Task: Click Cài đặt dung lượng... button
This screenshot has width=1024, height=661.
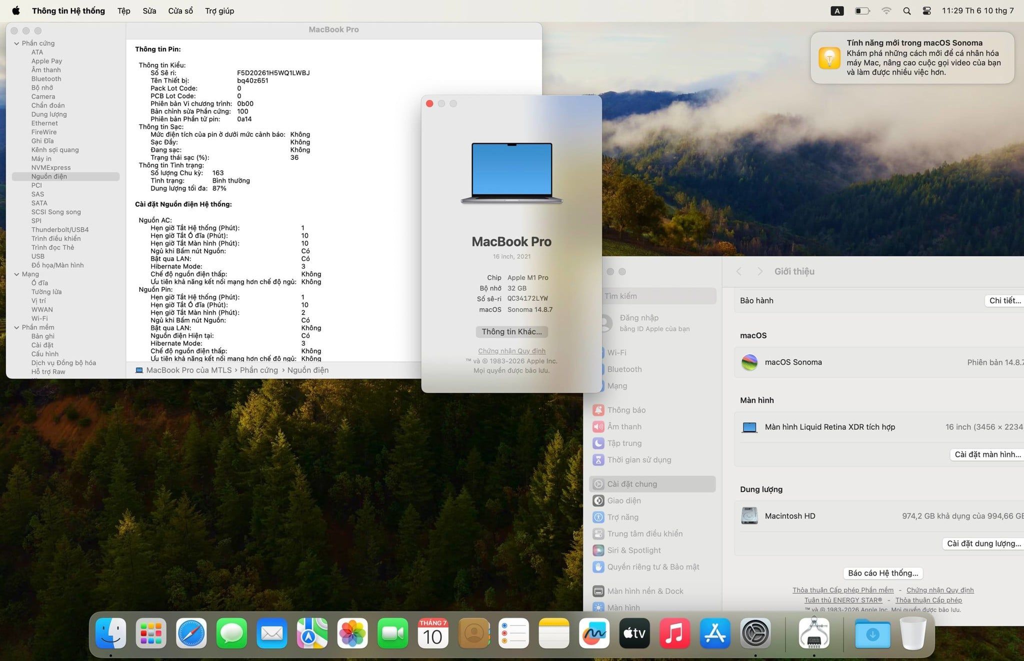Action: pos(983,543)
